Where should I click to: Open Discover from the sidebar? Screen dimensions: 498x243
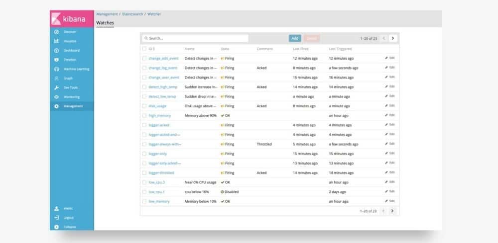[x=69, y=32]
